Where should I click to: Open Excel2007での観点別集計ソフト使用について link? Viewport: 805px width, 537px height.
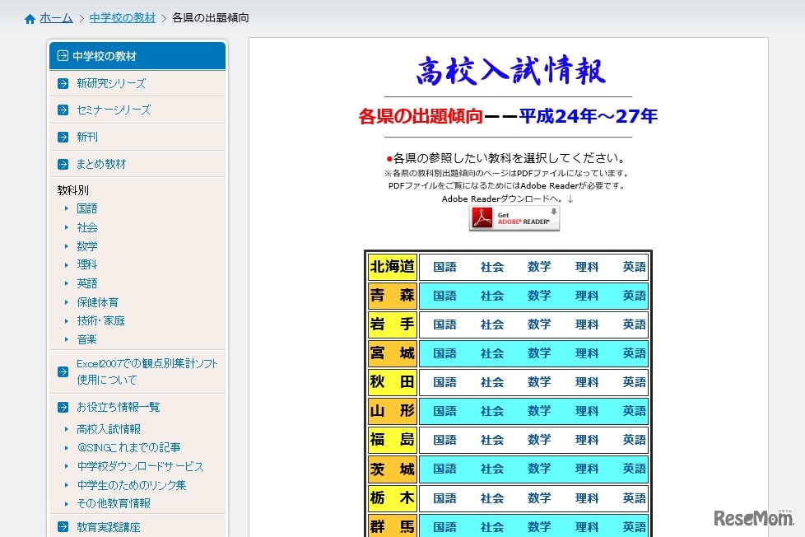[147, 371]
